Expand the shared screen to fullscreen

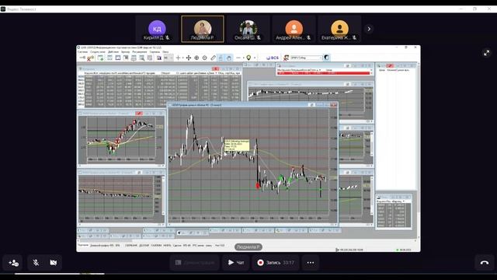pos(487,53)
